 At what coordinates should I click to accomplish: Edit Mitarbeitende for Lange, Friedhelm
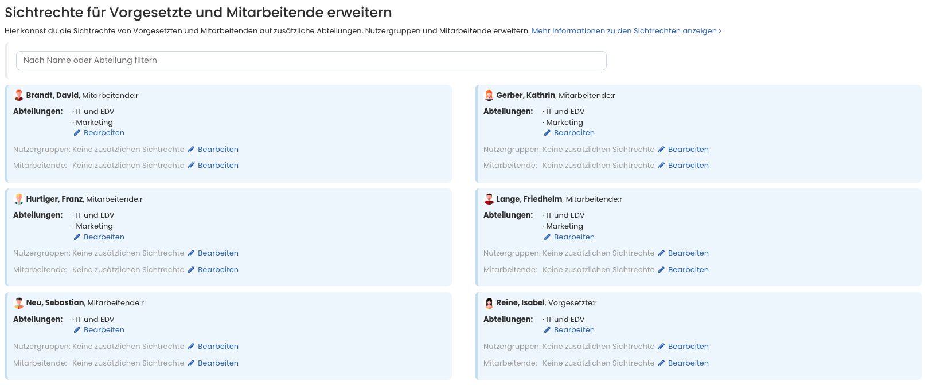(x=688, y=270)
